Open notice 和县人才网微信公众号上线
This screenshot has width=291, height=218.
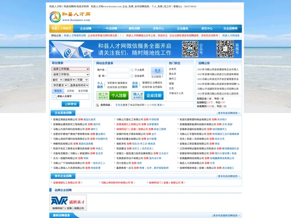pos(147,36)
